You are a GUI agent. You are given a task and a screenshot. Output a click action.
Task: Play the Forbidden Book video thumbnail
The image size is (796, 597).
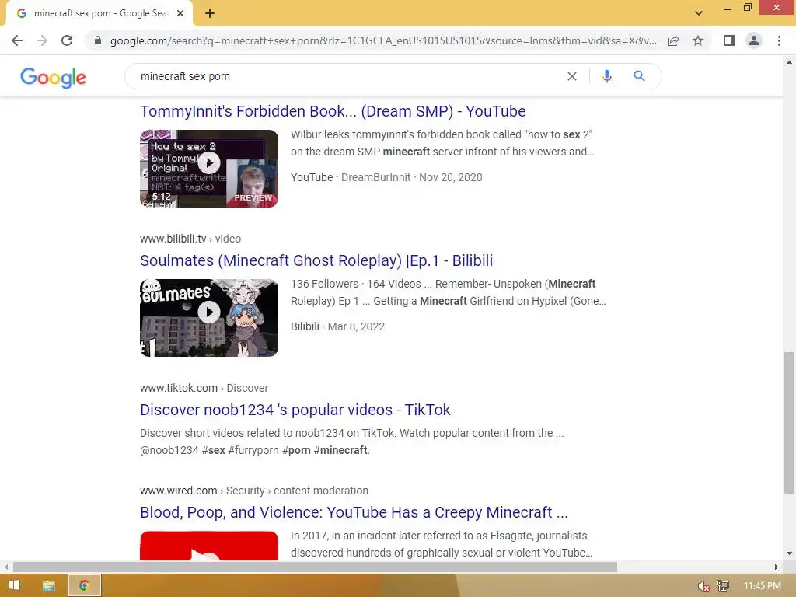pyautogui.click(x=209, y=169)
